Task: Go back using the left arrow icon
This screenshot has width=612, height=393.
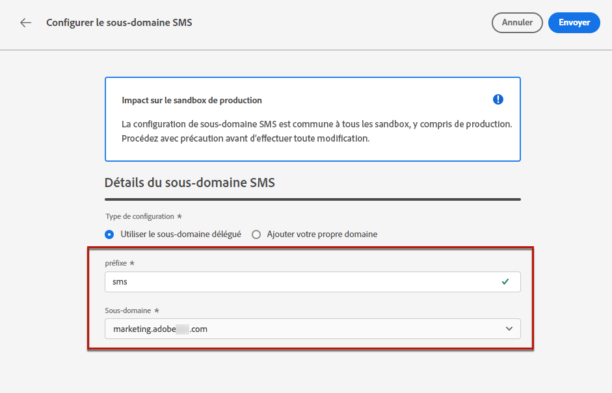Action: pyautogui.click(x=26, y=23)
